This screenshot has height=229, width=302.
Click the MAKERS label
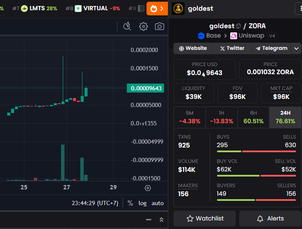(188, 186)
